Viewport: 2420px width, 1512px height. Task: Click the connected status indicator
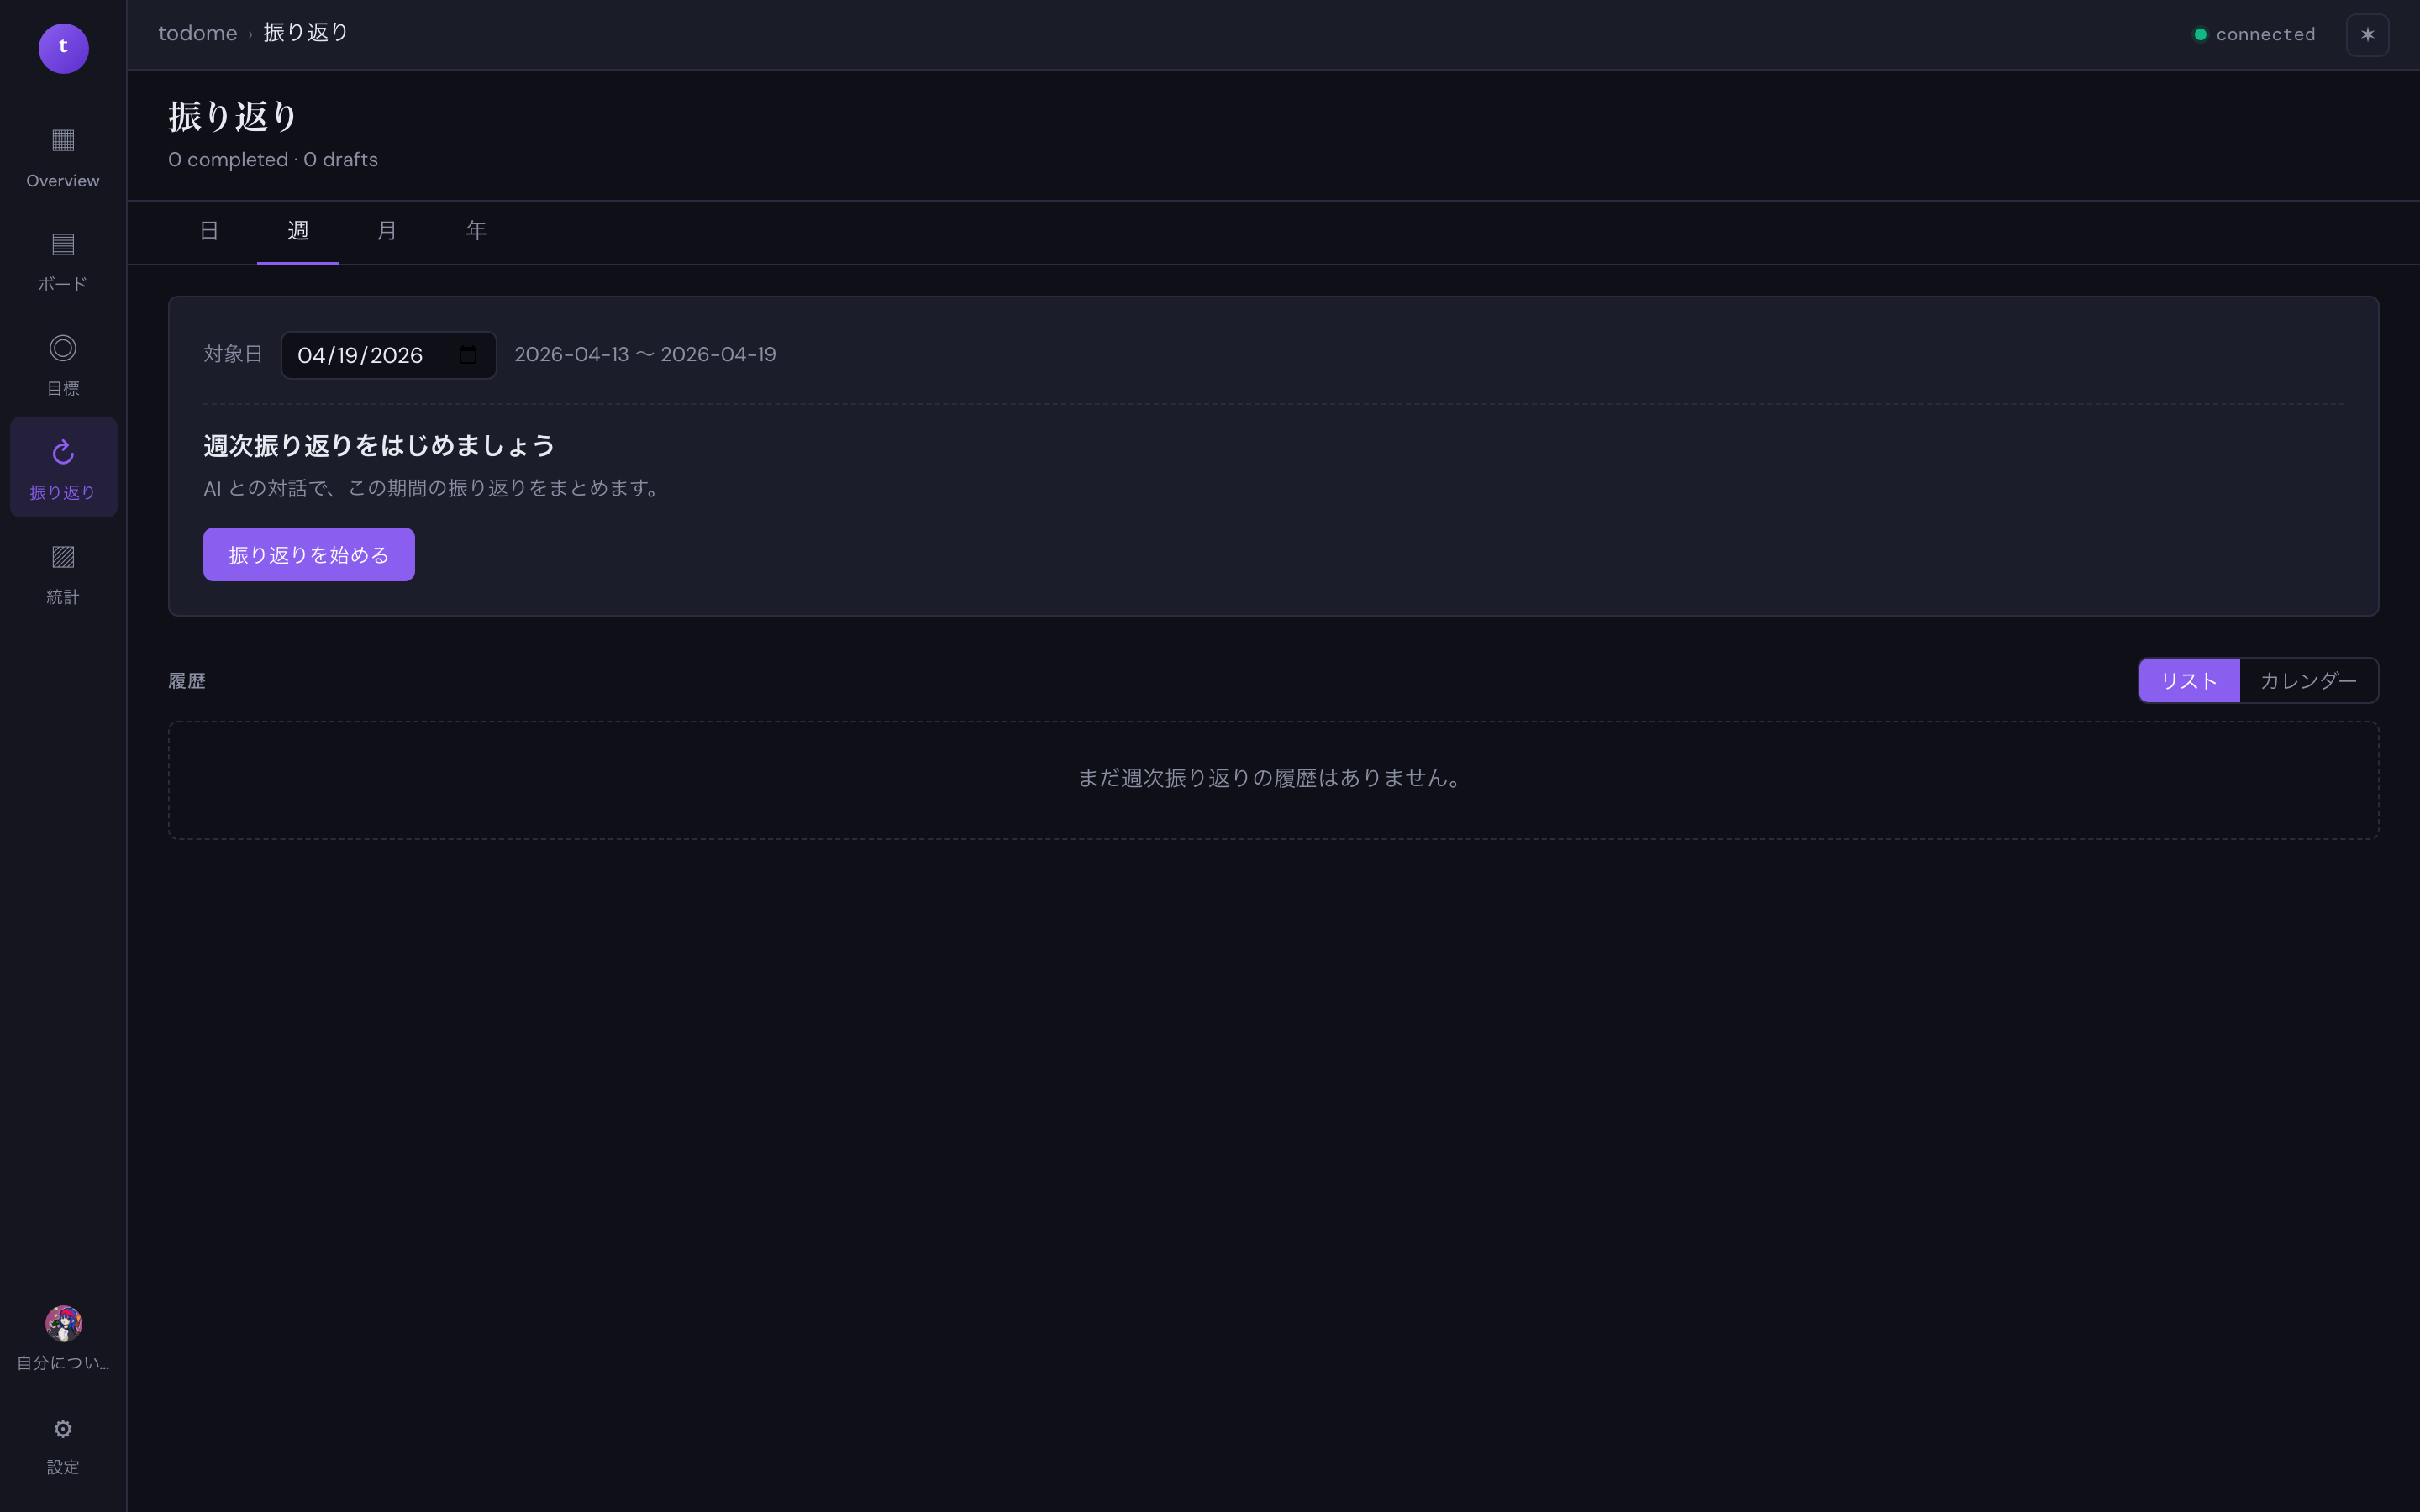pos(2254,35)
